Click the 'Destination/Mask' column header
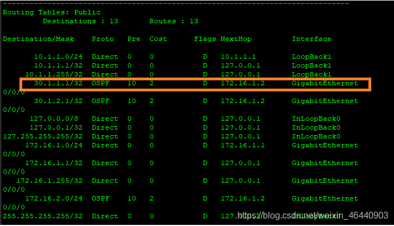Screen dimensions: 394x226 pos(38,39)
